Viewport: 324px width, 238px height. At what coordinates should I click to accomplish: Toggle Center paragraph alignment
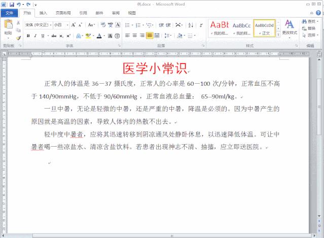point(135,36)
